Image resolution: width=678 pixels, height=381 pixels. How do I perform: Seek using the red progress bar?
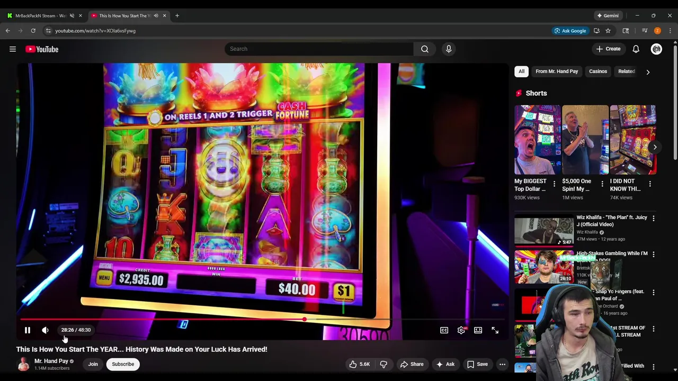[x=262, y=319]
